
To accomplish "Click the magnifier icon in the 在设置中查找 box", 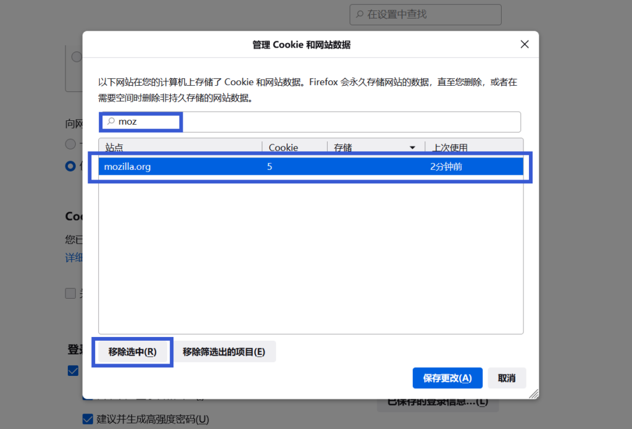I will point(359,14).
